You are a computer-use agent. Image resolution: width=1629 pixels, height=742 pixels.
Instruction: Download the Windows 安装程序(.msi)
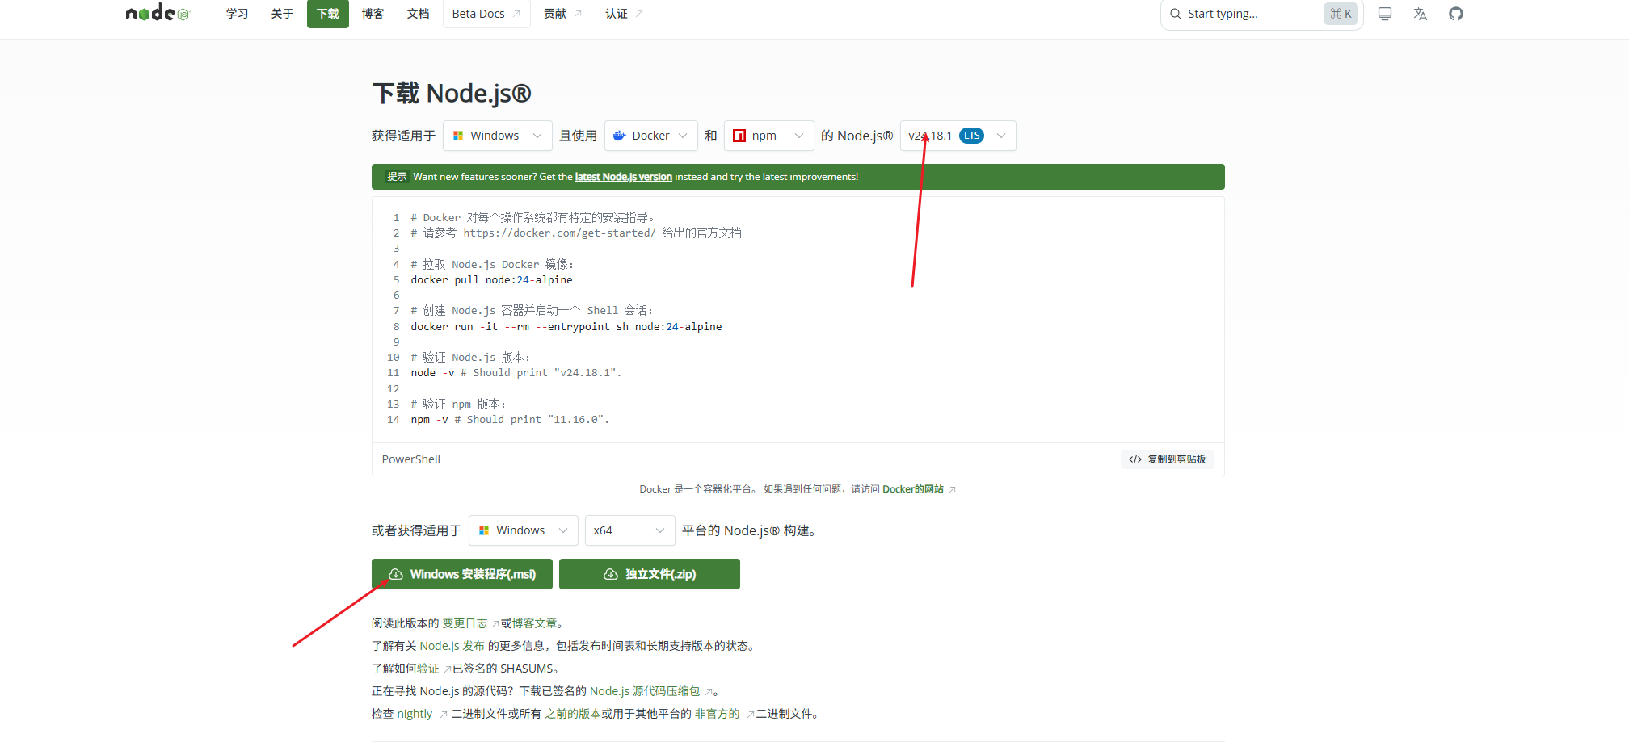point(462,574)
